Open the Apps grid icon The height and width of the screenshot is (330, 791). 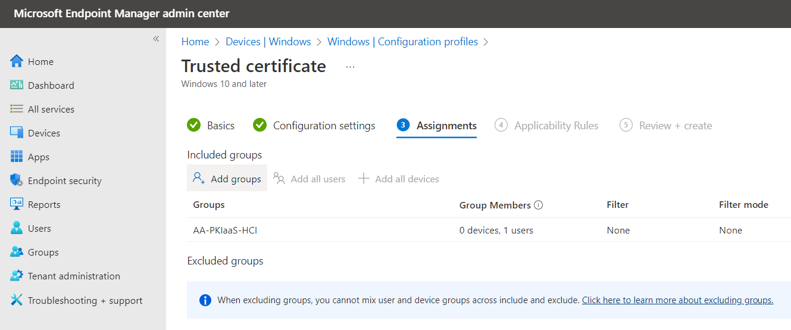coord(17,157)
